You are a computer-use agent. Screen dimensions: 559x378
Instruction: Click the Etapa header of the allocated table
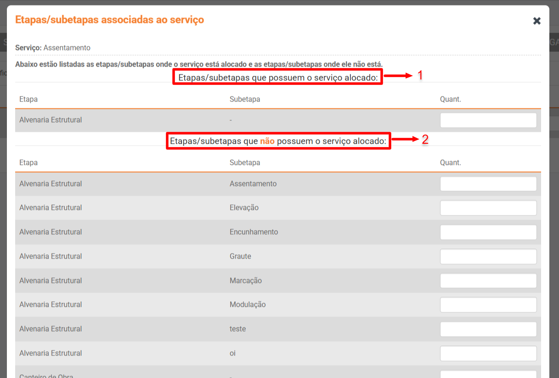click(28, 99)
